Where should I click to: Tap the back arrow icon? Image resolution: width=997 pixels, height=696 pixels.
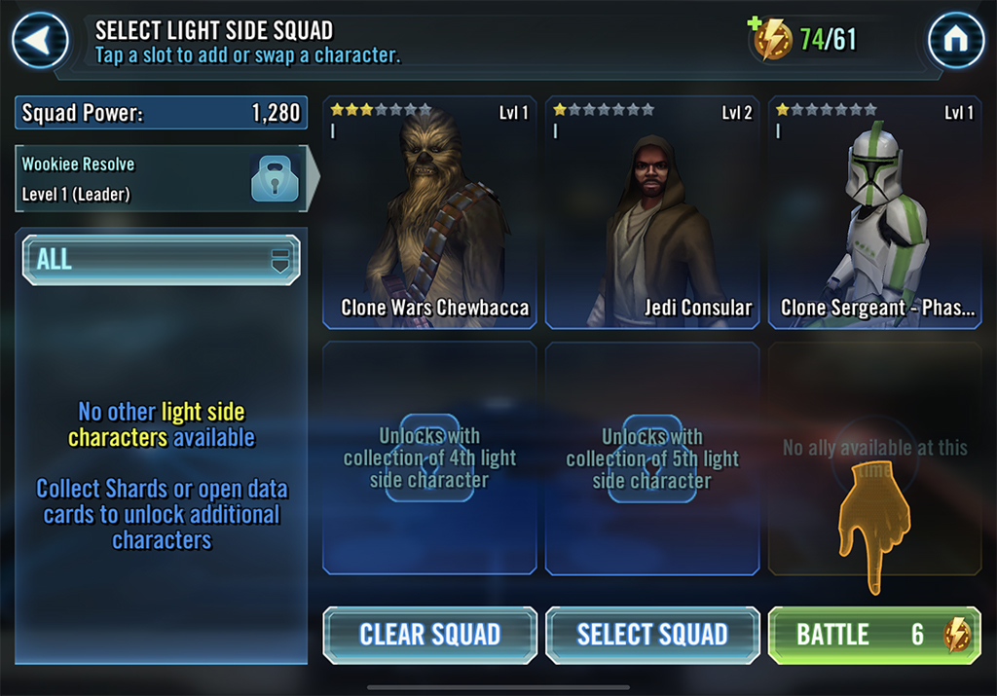click(x=40, y=40)
